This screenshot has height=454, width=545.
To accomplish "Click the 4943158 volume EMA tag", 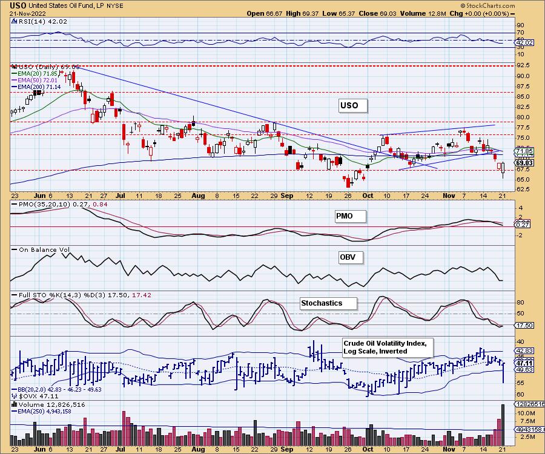I will pos(530,430).
